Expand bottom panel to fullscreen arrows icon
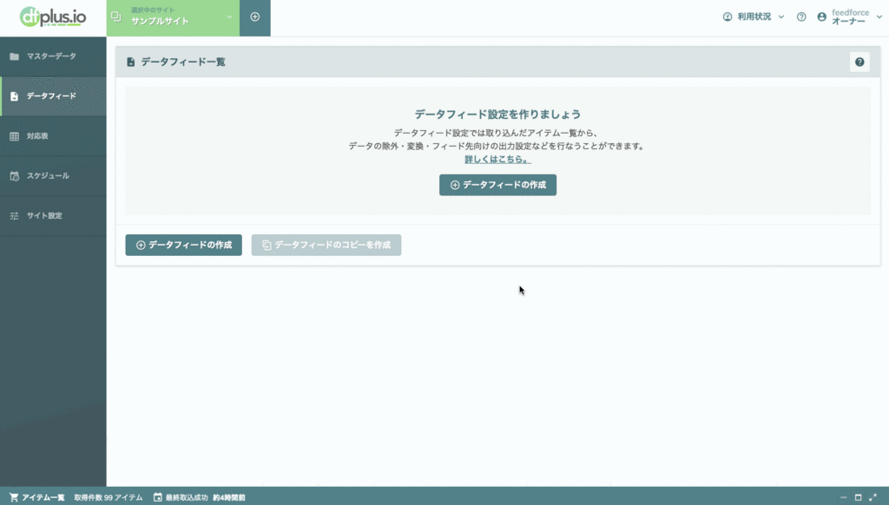 [x=873, y=497]
